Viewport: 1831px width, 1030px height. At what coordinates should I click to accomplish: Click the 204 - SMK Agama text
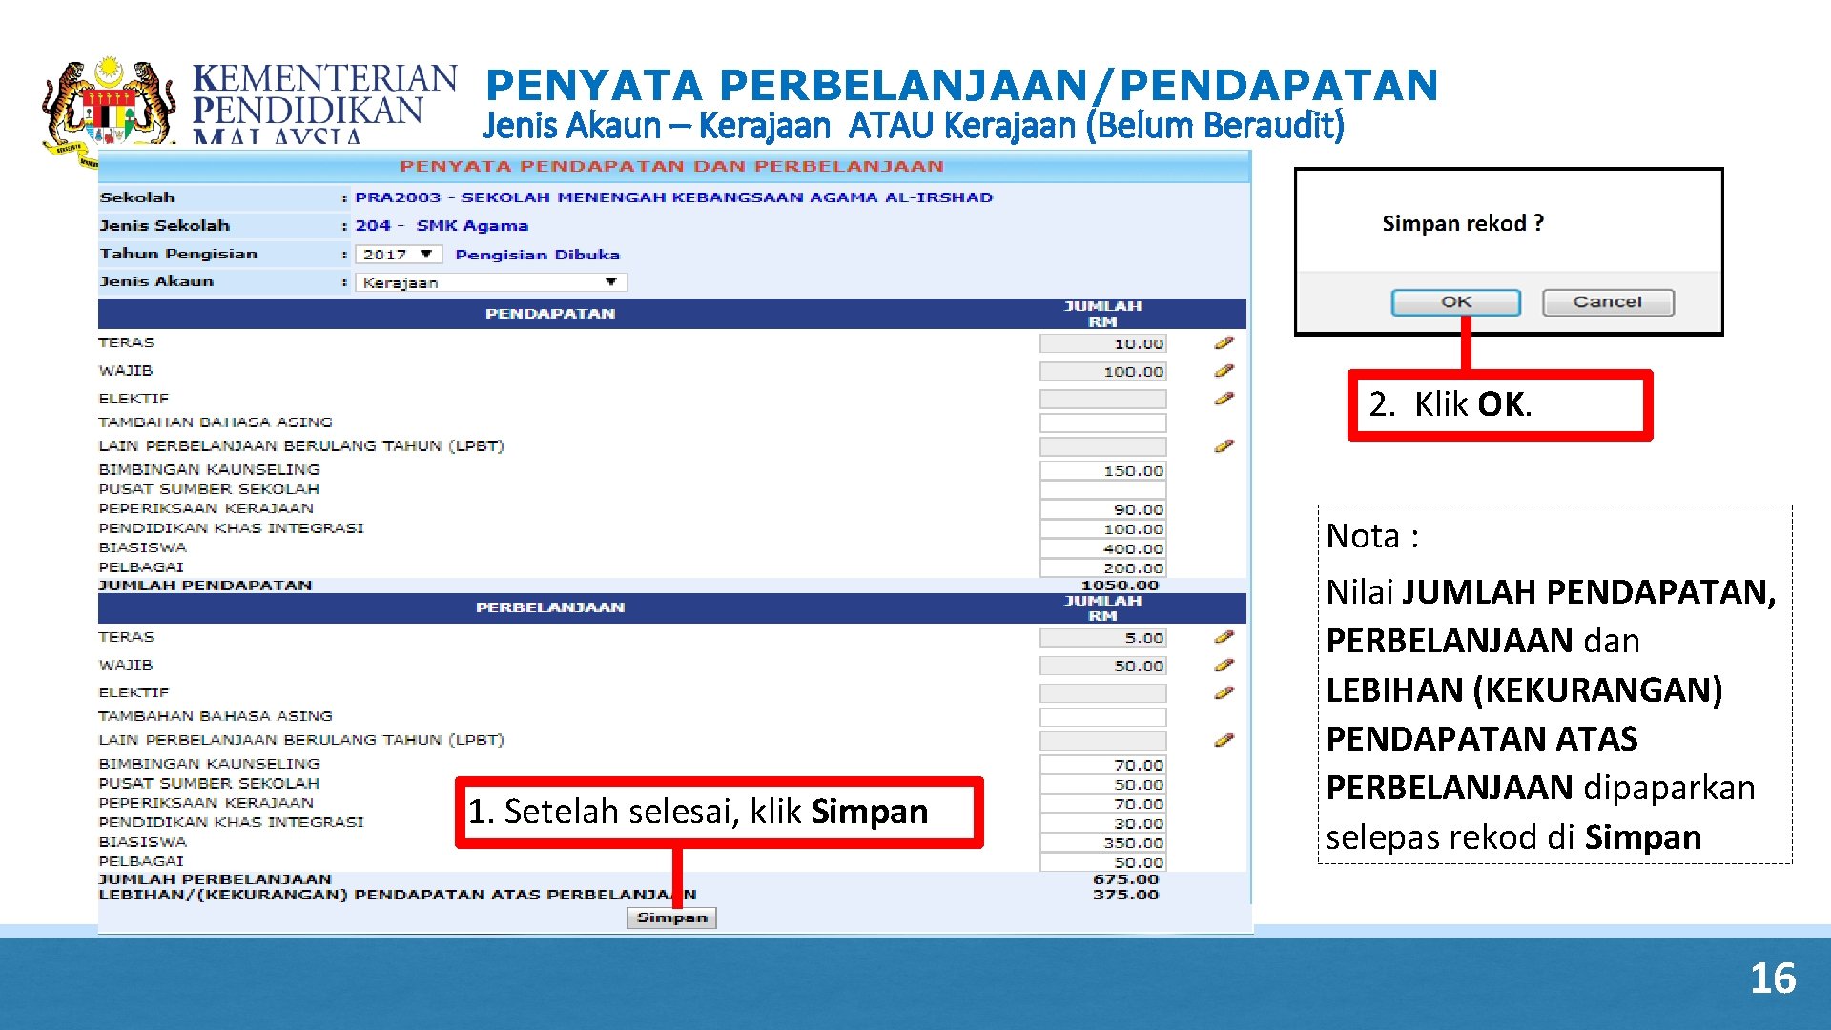[442, 226]
